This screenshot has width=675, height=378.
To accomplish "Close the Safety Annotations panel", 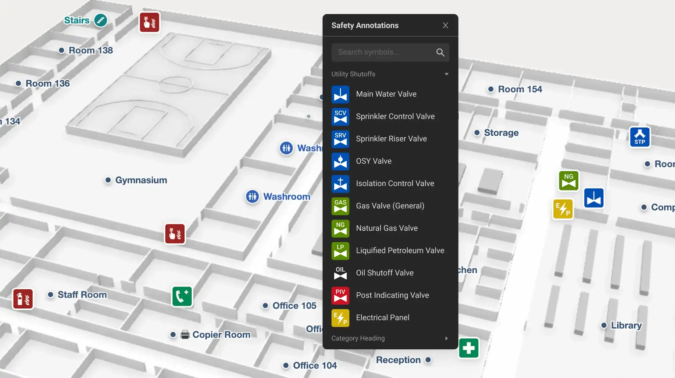I will (445, 25).
